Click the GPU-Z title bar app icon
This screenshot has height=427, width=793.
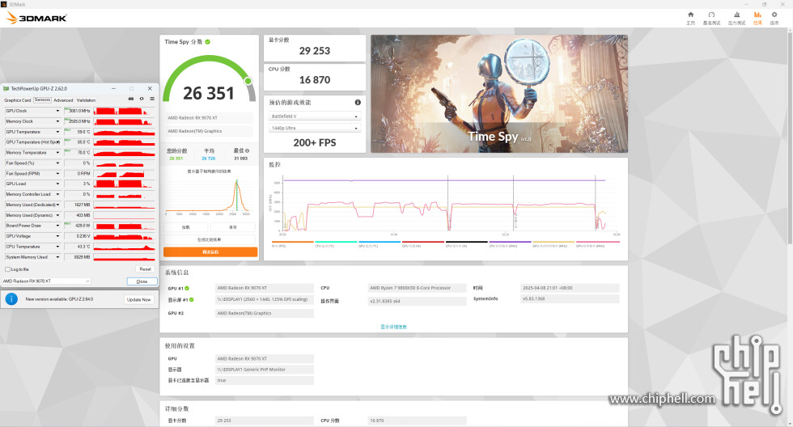click(x=6, y=88)
